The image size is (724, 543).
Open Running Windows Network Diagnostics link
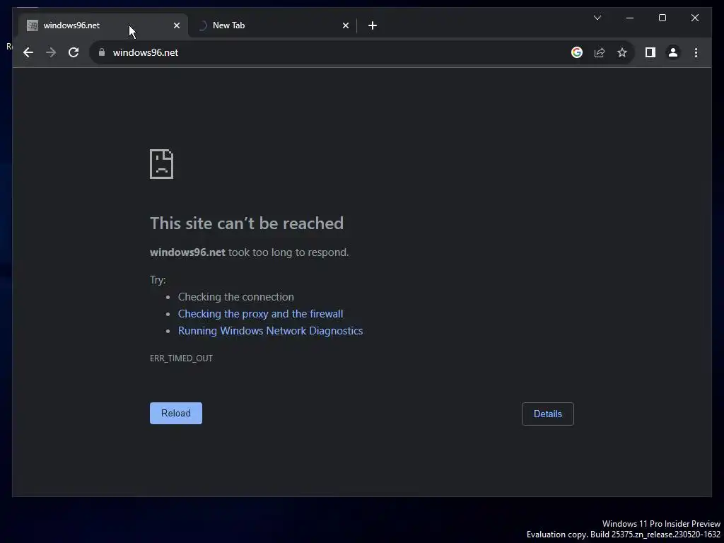[270, 331]
